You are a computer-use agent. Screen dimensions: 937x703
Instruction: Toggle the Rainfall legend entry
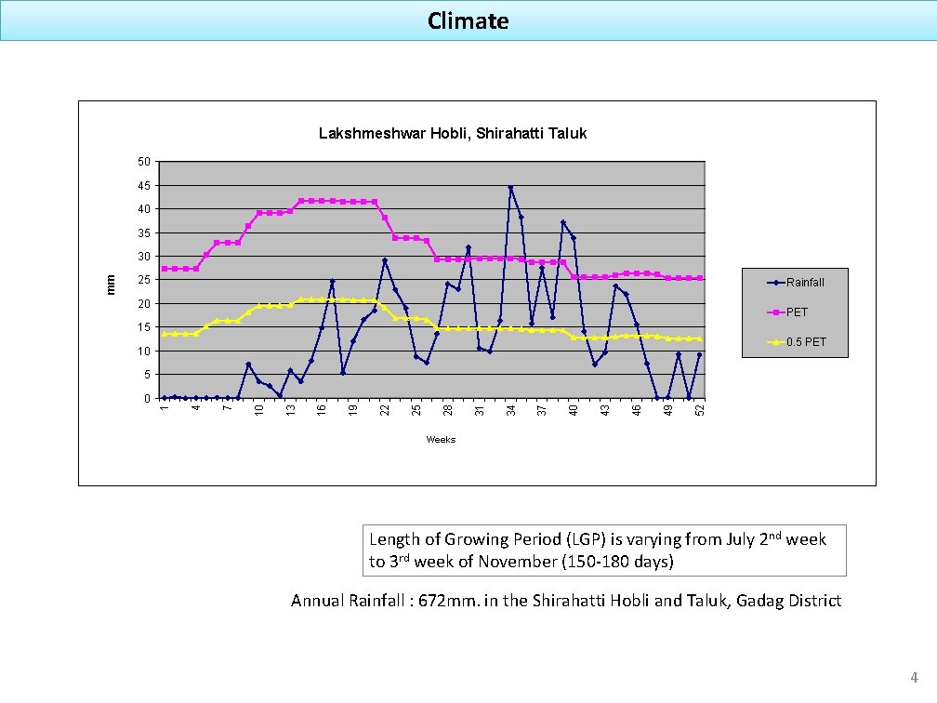click(x=805, y=282)
